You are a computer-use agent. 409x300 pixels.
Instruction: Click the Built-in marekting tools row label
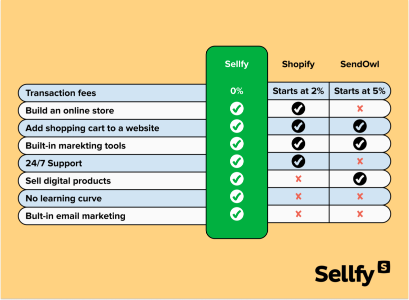click(76, 146)
